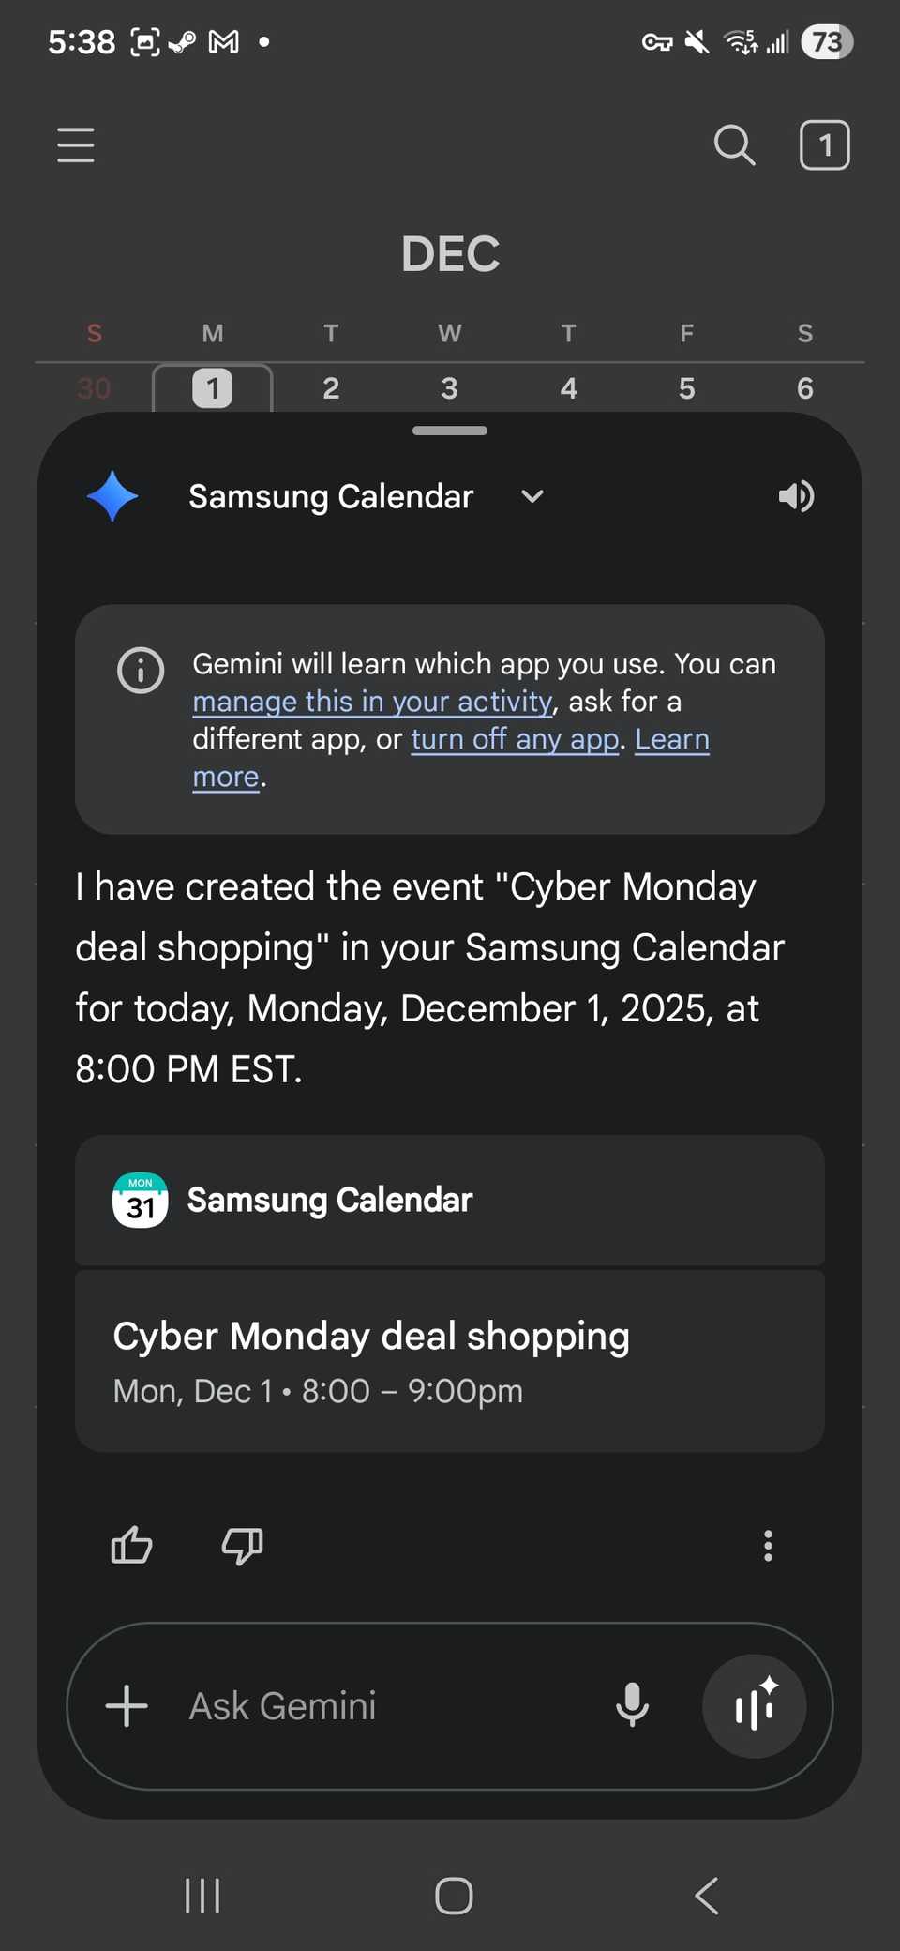900x1951 pixels.
Task: Open the Gemini sparkle icon
Action: click(x=111, y=495)
